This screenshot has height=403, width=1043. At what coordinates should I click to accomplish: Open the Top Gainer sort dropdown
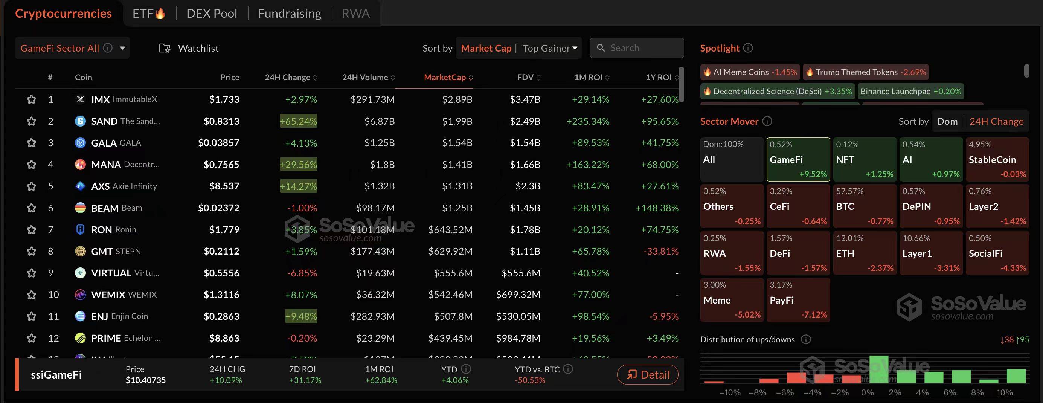tap(550, 48)
